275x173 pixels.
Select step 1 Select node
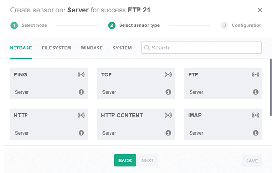28,25
